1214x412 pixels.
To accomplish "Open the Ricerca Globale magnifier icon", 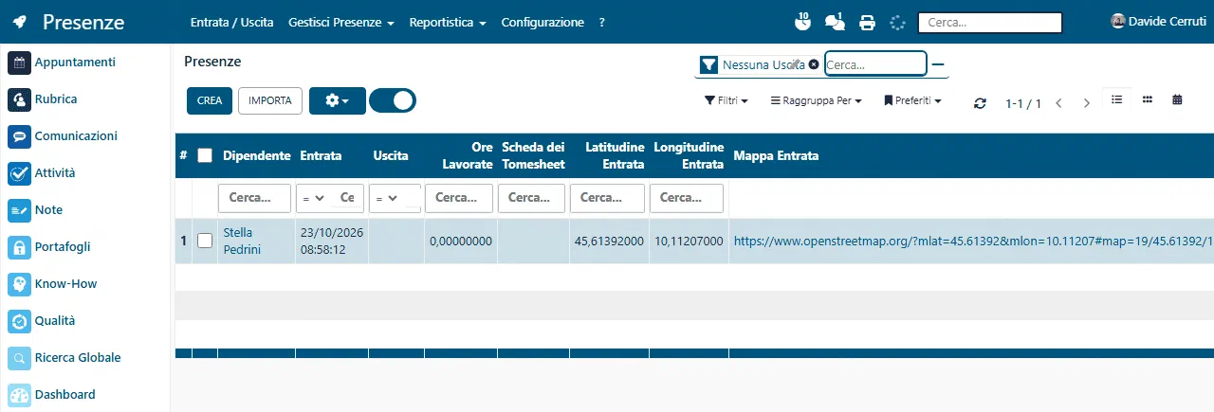I will click(x=19, y=358).
